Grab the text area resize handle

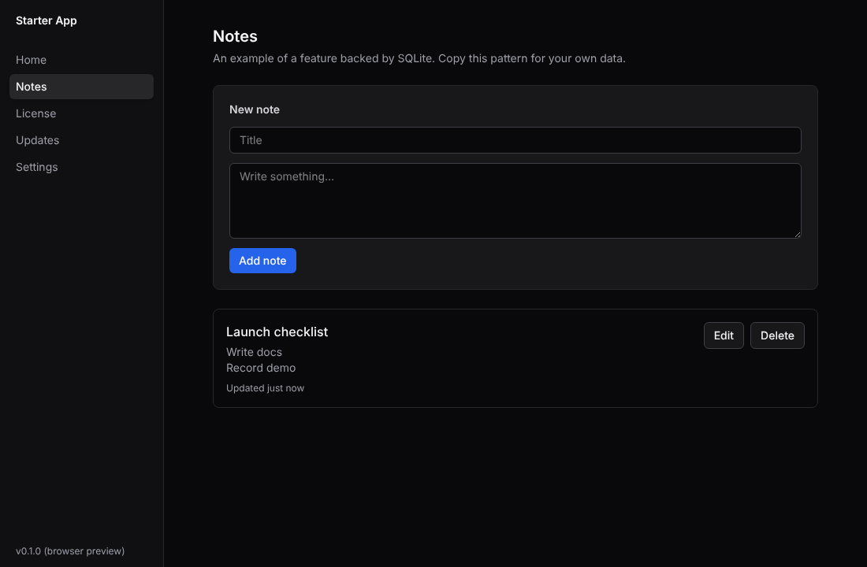point(797,235)
